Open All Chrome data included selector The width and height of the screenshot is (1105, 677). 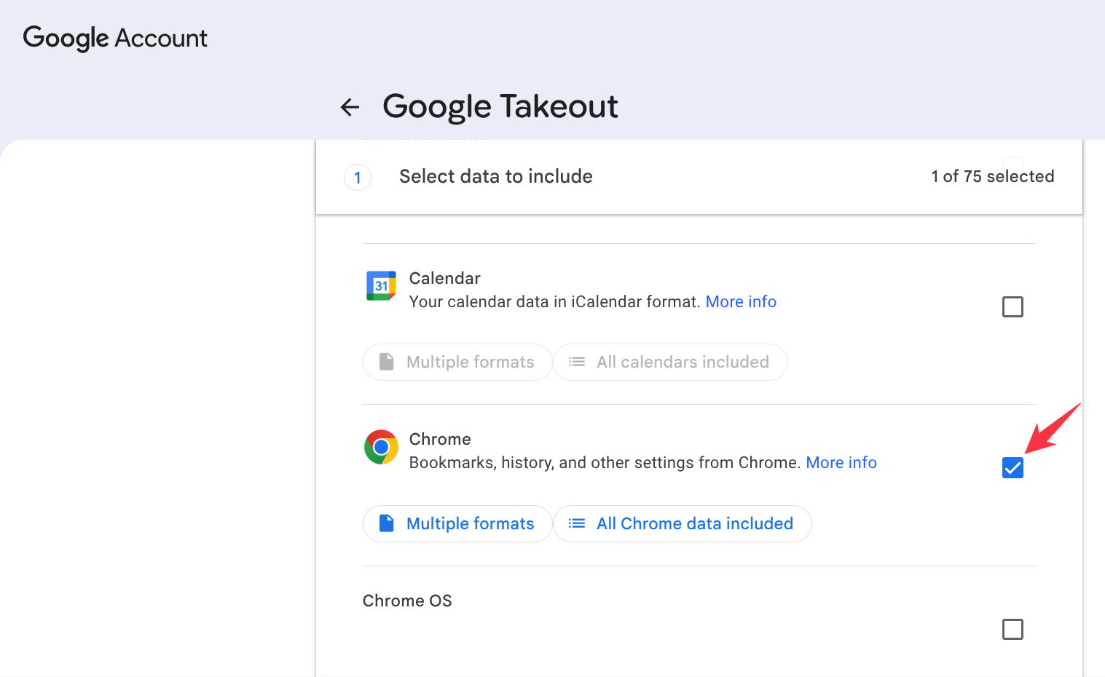point(683,523)
